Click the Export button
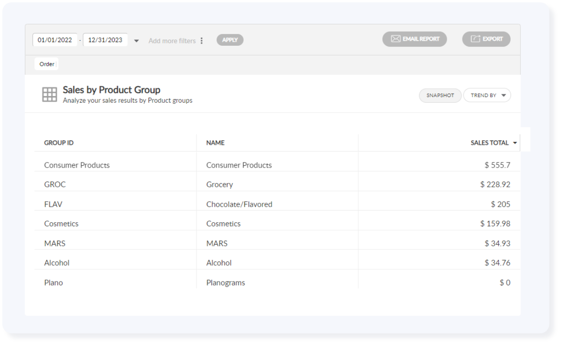 pos(486,39)
